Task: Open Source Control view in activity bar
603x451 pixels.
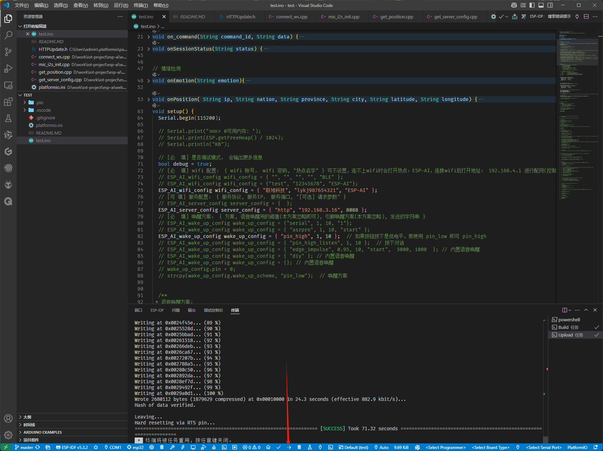Action: click(x=8, y=52)
